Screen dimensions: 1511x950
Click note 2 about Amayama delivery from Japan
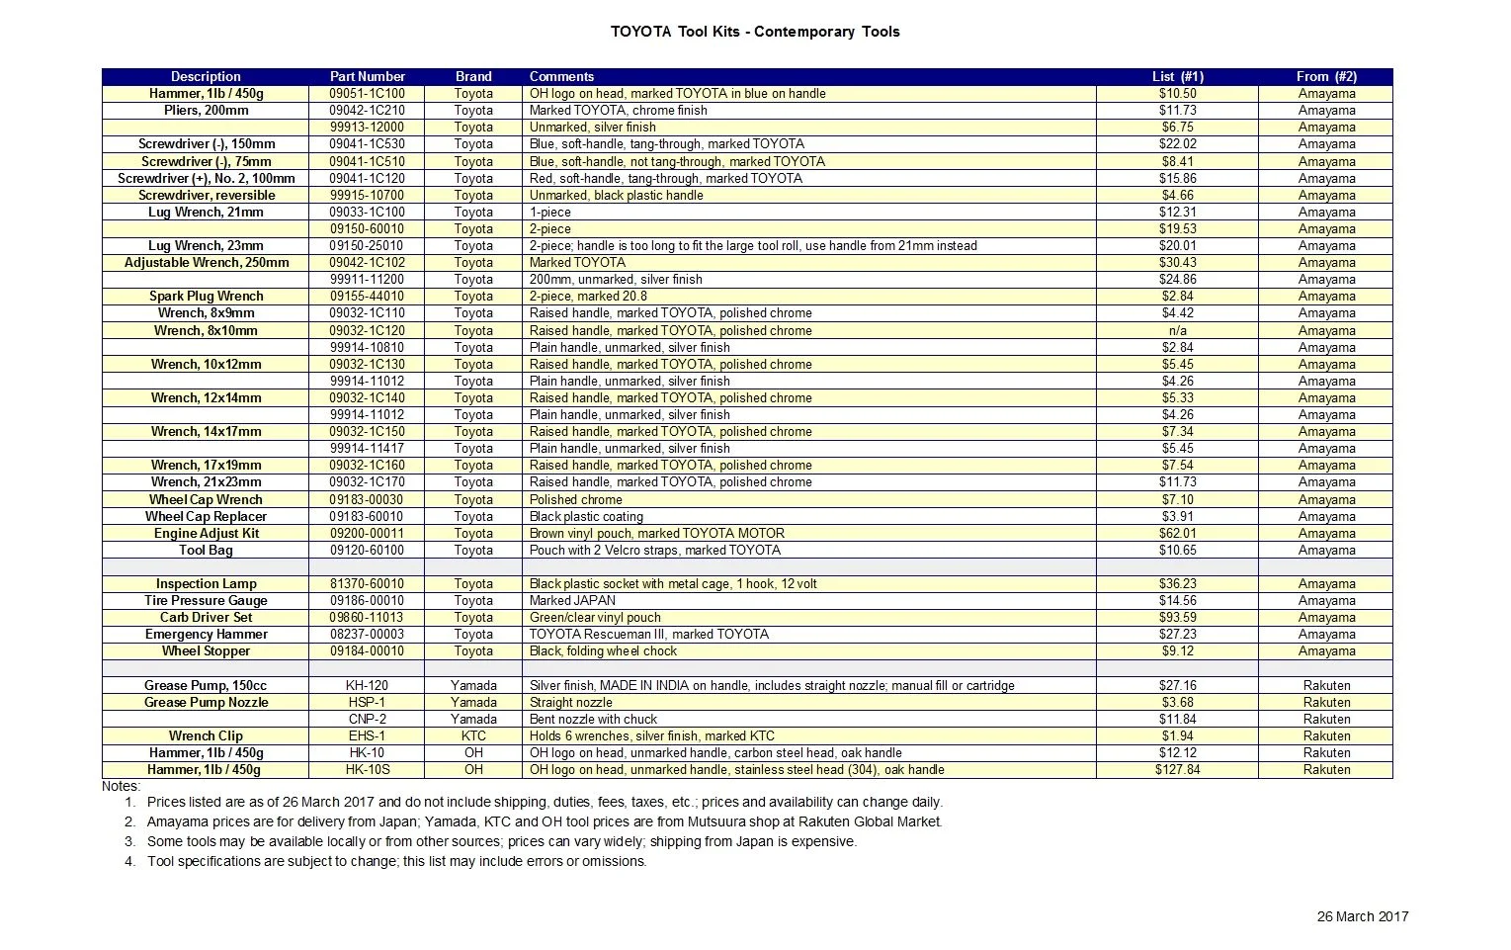545,821
